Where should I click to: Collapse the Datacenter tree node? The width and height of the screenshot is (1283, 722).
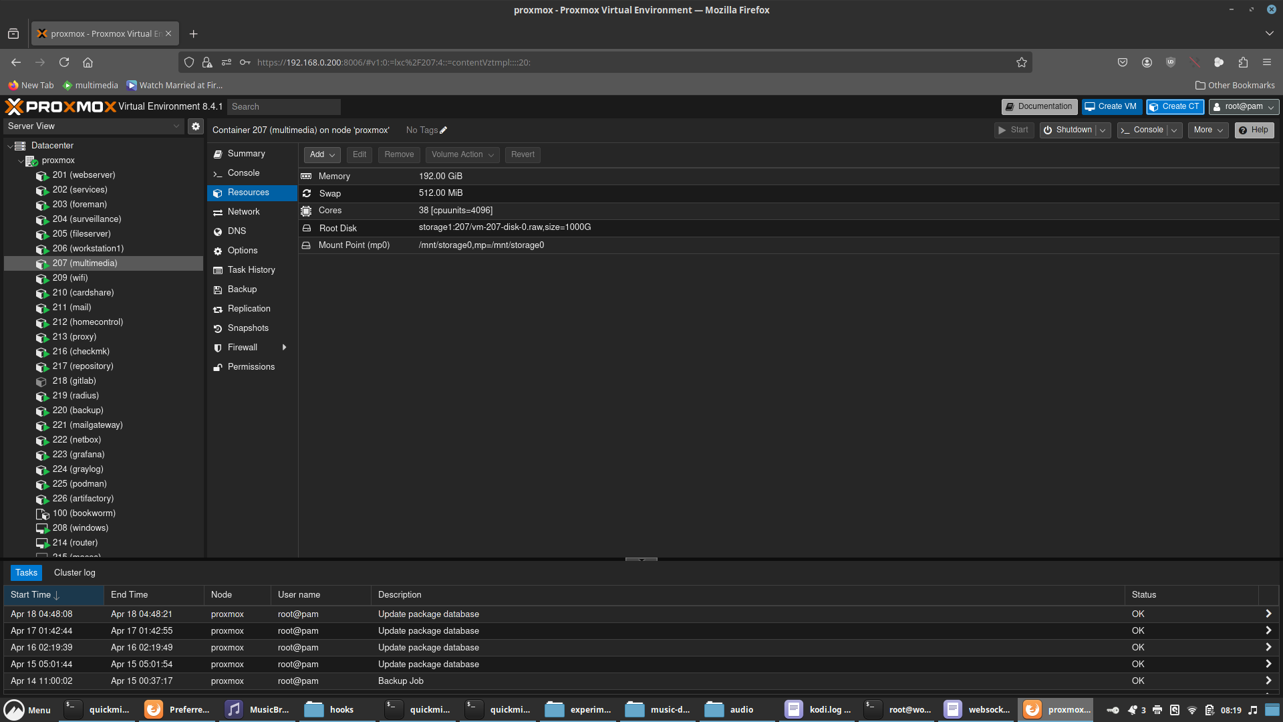coord(10,146)
